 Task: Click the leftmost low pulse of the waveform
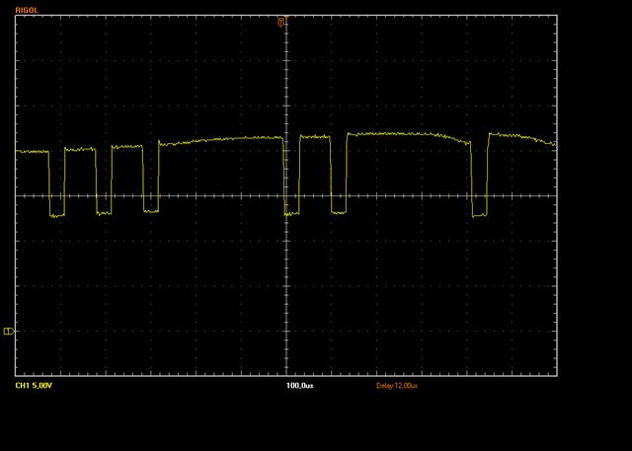[x=56, y=213]
